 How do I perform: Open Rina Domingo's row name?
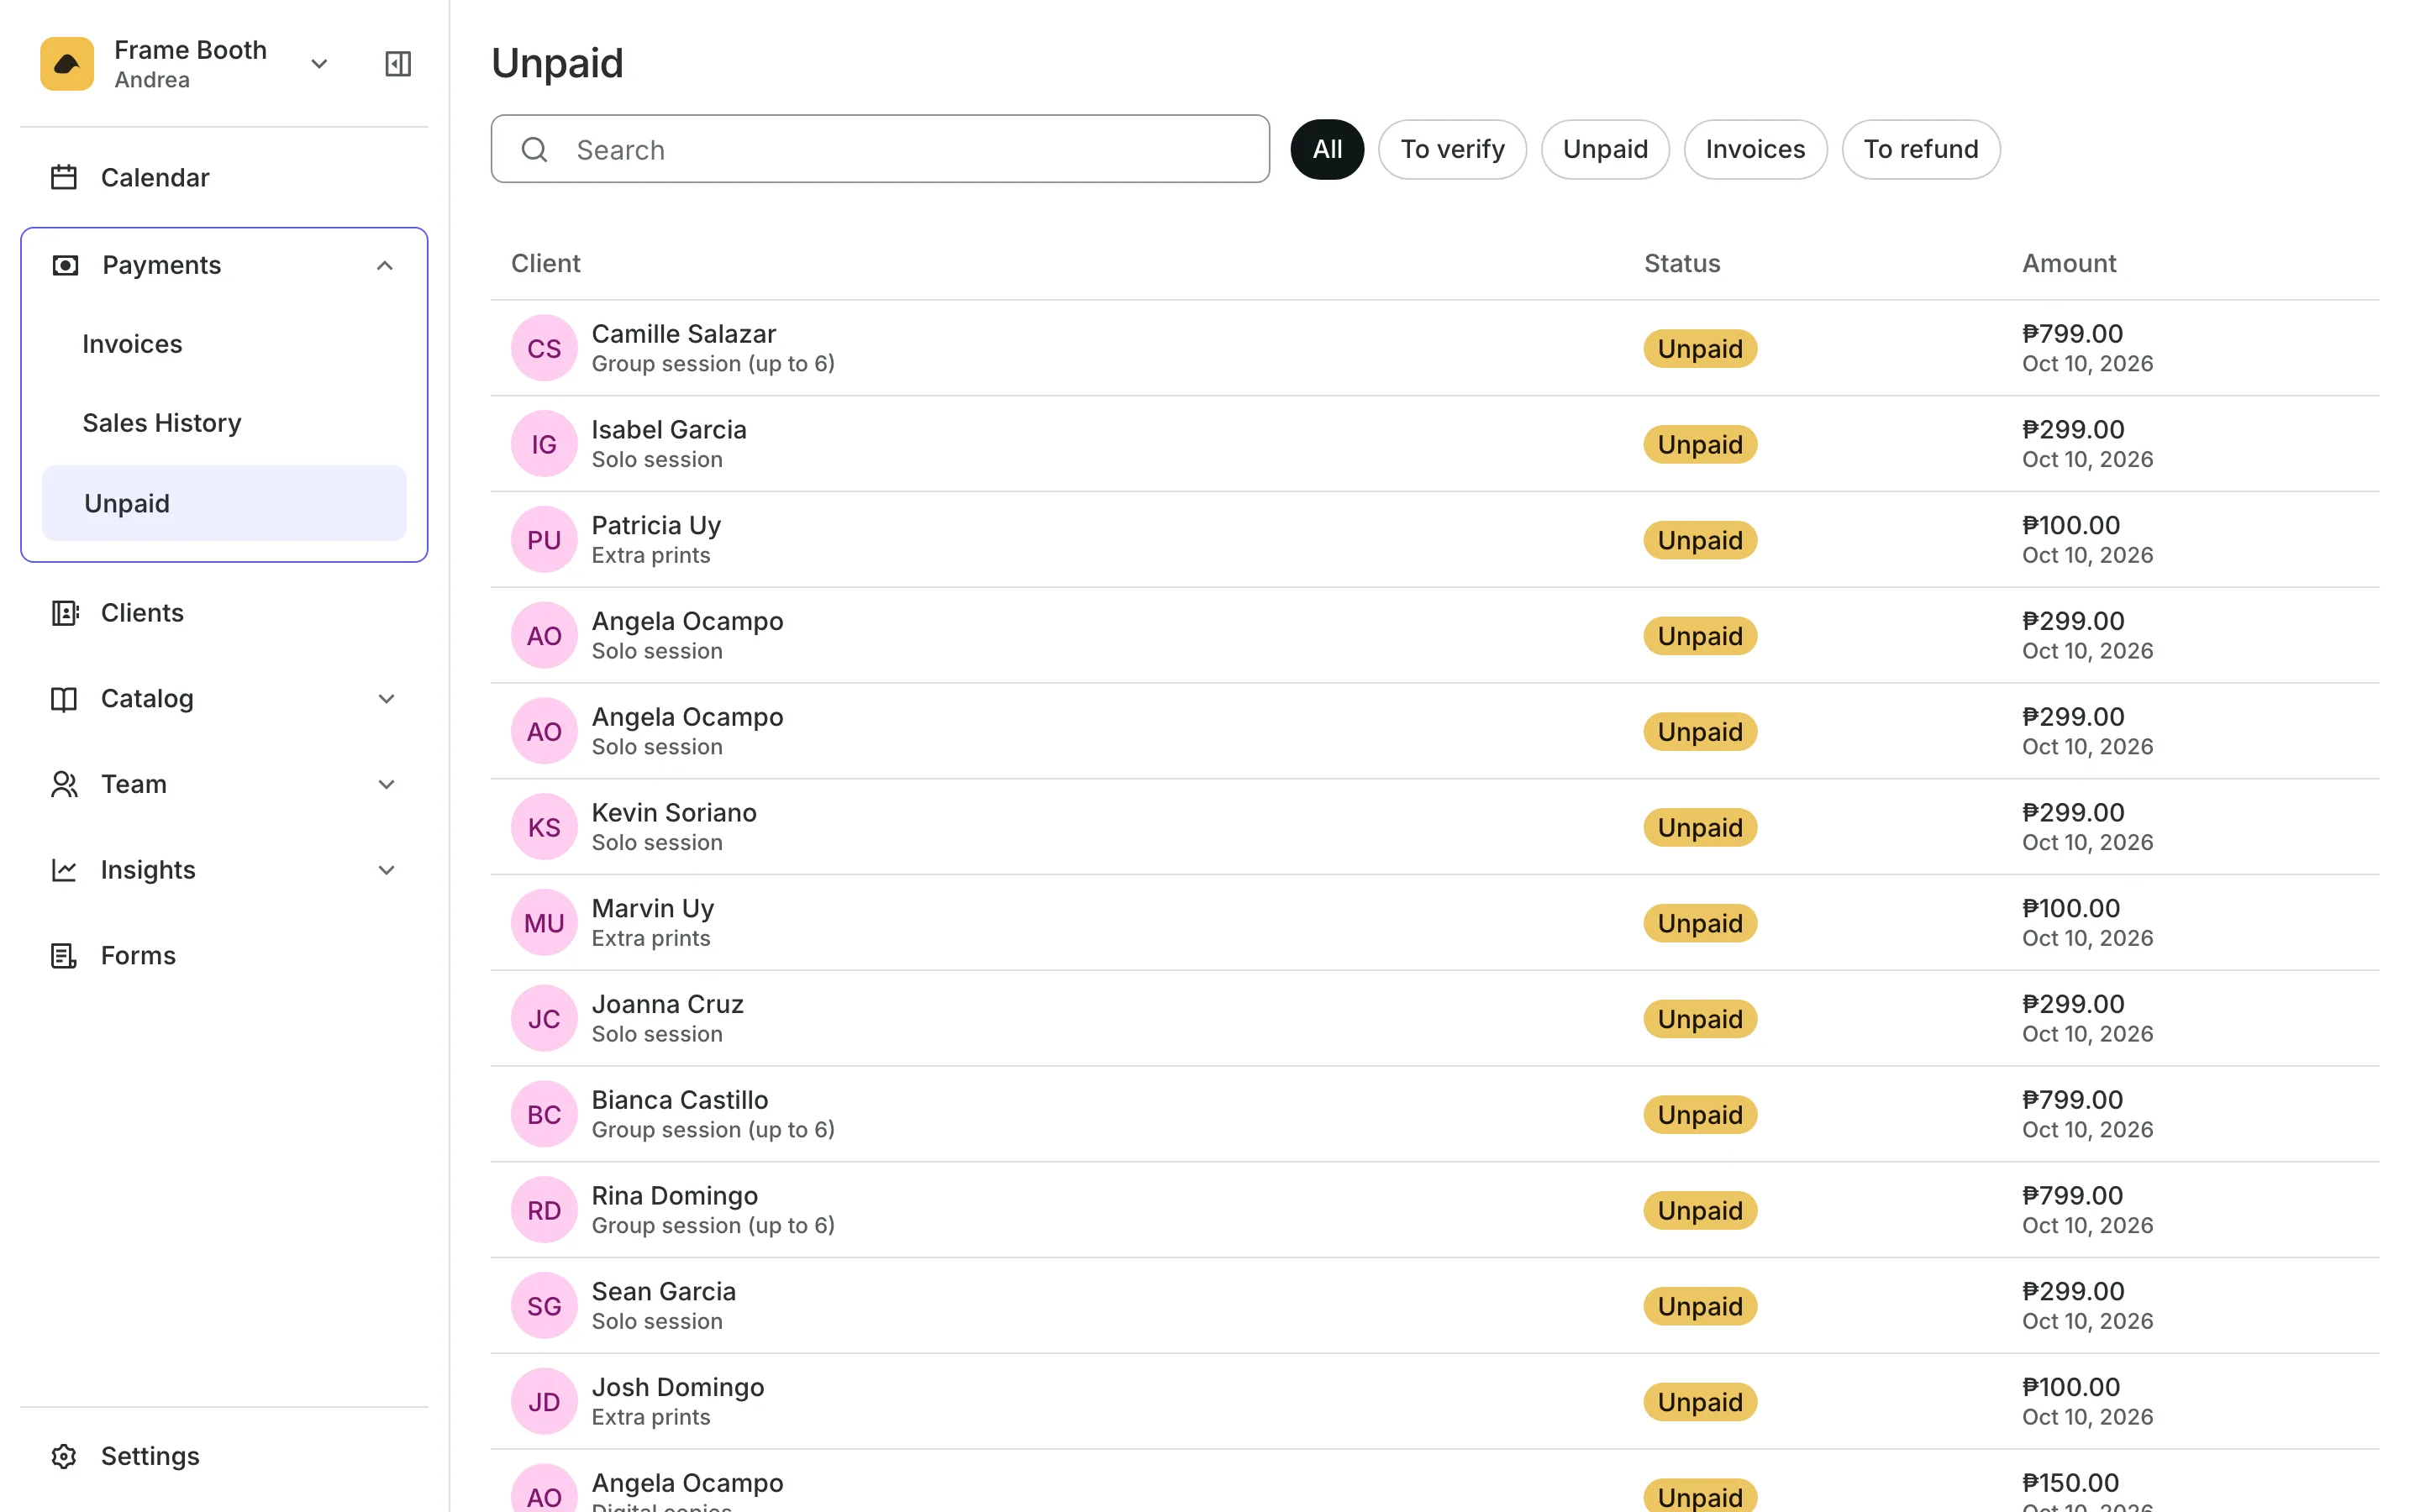click(x=675, y=1196)
